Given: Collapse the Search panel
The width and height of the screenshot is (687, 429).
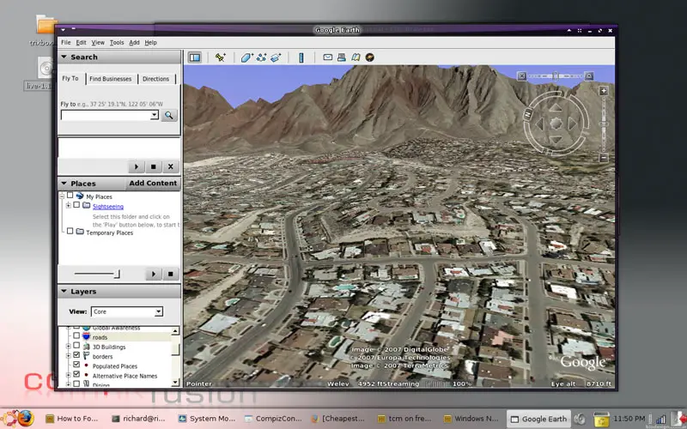Looking at the screenshot, I should point(64,57).
